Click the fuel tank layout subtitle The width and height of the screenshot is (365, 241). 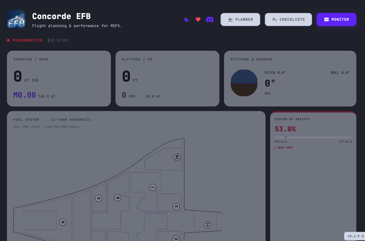click(46, 127)
